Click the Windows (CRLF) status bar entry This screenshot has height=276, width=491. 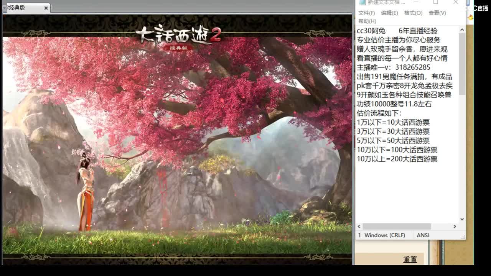point(385,235)
